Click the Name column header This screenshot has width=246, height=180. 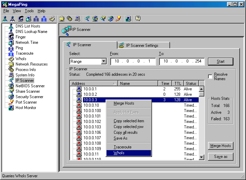138,84
